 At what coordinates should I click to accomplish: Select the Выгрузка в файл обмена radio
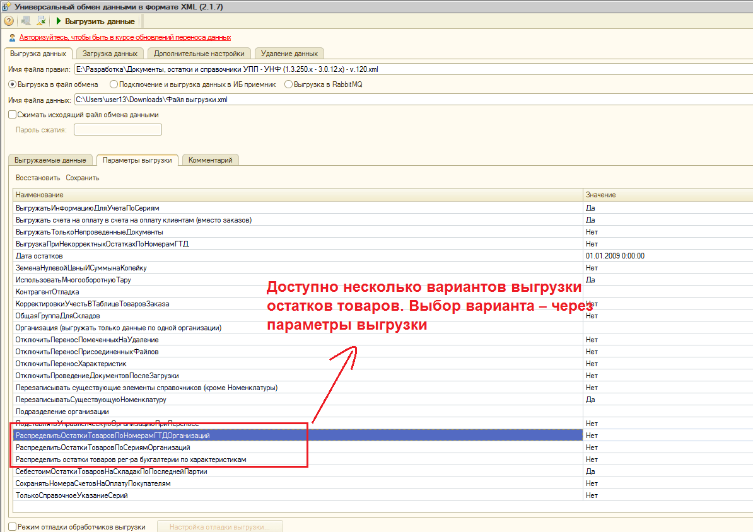click(x=54, y=84)
